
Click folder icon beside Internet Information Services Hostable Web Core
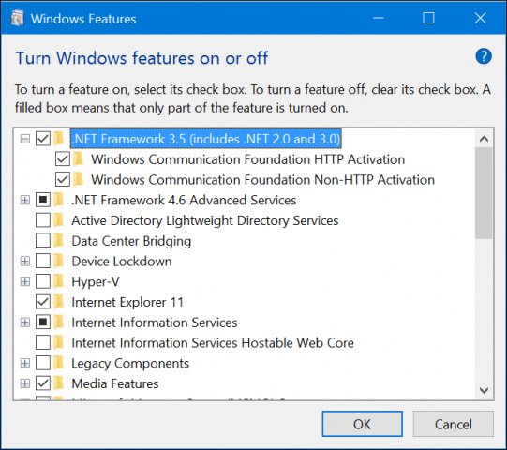tap(58, 342)
